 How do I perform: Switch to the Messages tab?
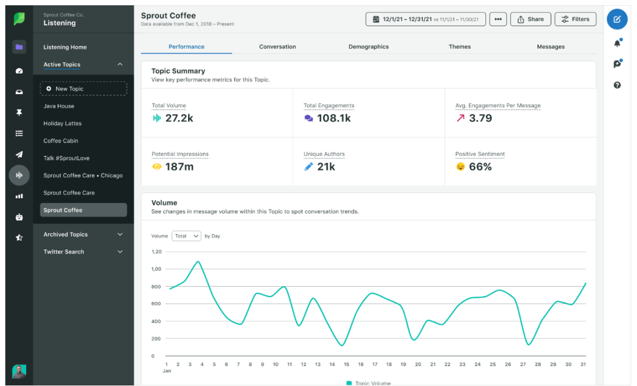[x=550, y=46]
